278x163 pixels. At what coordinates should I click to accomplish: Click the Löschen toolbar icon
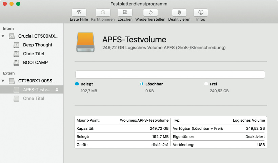[x=125, y=13]
